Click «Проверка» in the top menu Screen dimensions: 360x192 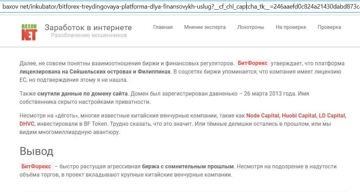tap(329, 27)
